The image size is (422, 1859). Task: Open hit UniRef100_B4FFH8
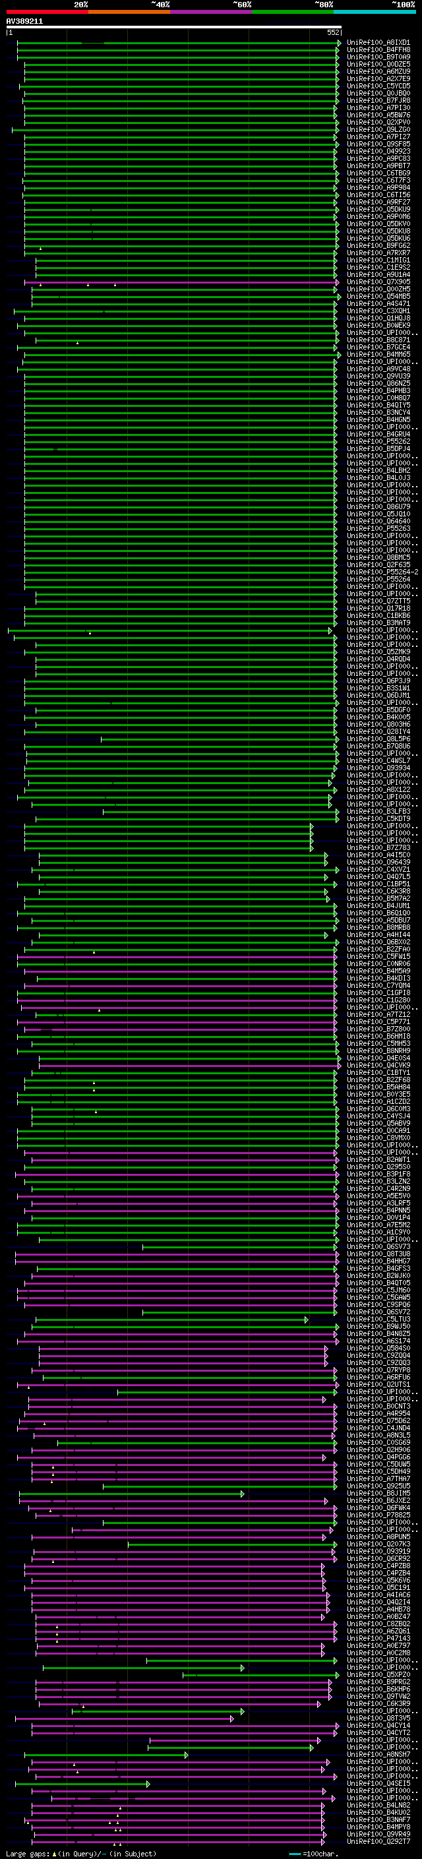(x=378, y=50)
